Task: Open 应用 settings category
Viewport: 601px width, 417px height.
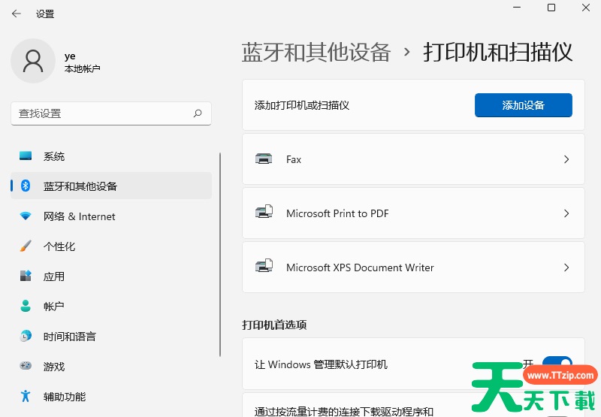Action: 111,276
